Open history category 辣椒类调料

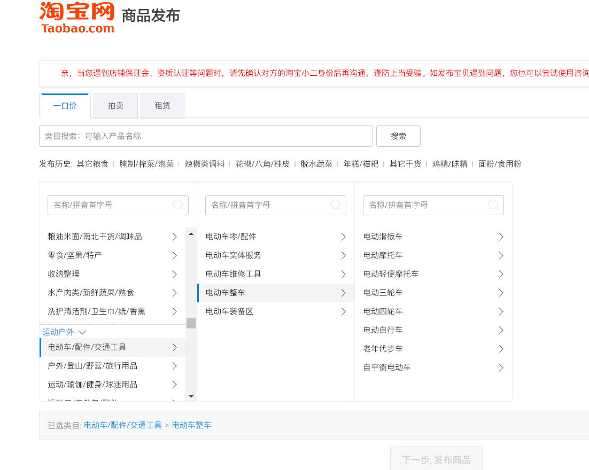(205, 164)
